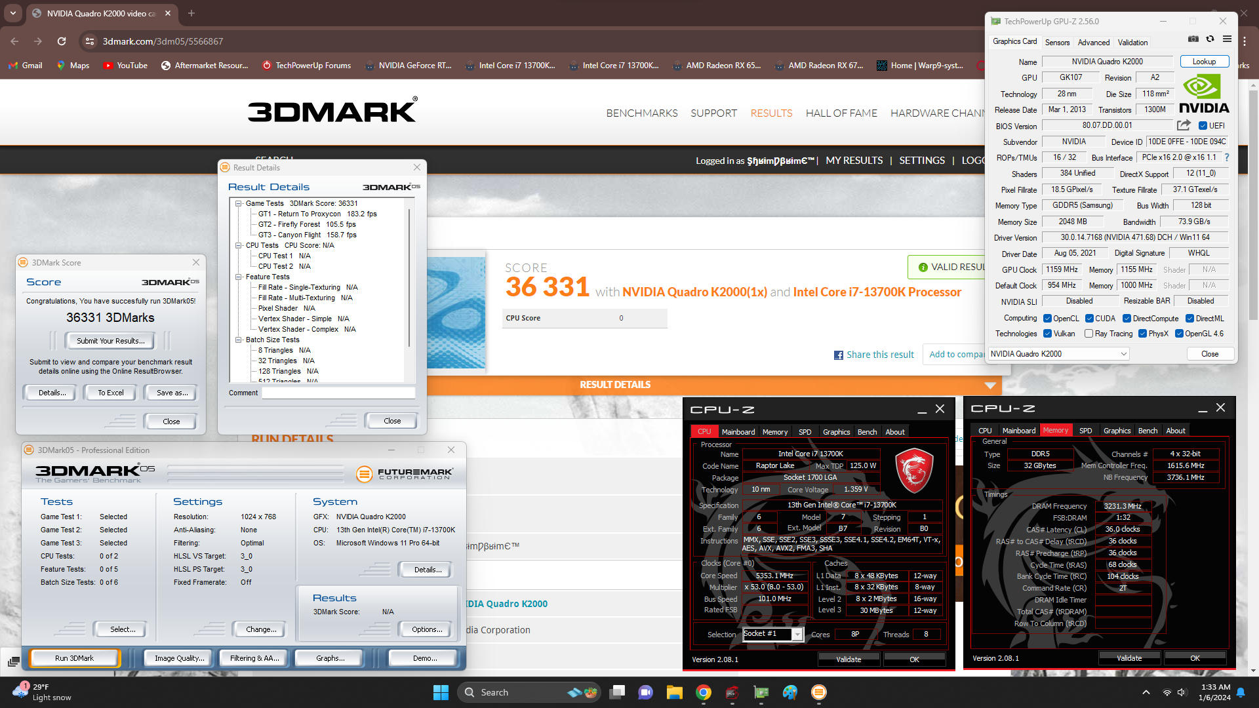The height and width of the screenshot is (708, 1259).
Task: Collapse the CPU Tests tree node
Action: point(239,245)
